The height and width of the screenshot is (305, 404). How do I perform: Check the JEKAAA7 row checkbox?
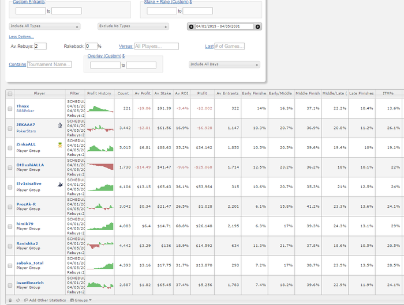coord(10,128)
